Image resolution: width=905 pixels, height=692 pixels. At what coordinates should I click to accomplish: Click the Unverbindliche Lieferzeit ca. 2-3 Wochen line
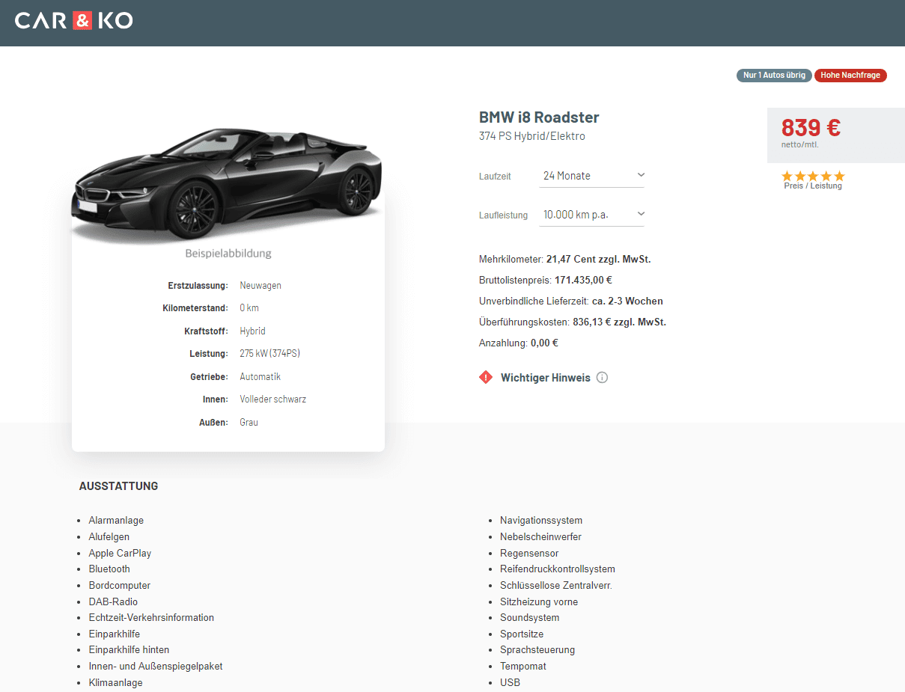571,301
